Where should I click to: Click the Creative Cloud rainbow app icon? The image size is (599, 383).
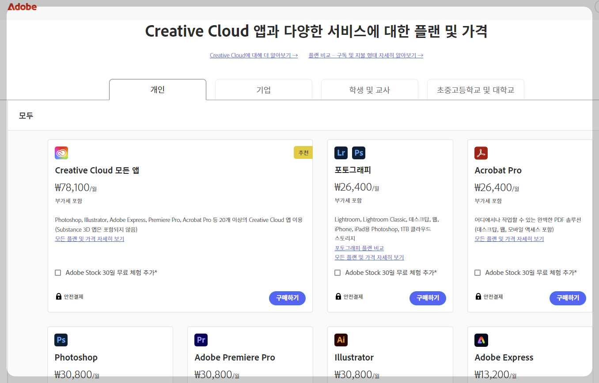click(61, 153)
